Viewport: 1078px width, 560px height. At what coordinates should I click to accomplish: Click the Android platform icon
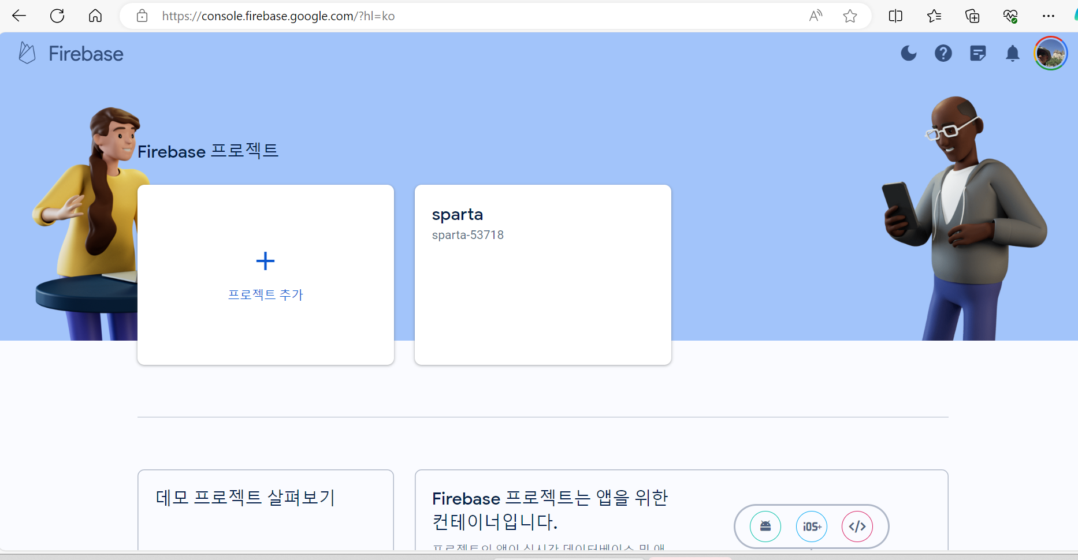(x=765, y=527)
